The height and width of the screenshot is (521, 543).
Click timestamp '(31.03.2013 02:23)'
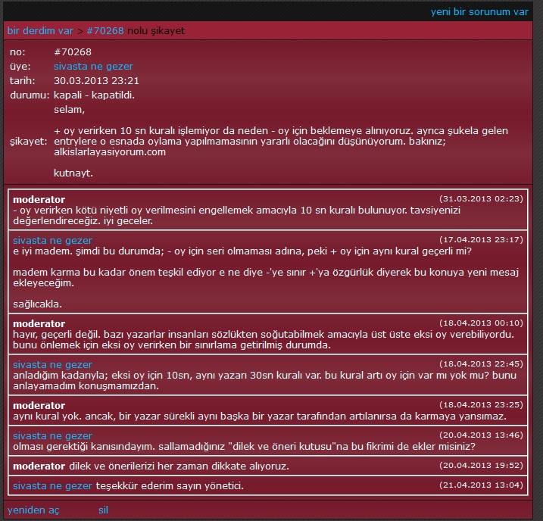click(x=481, y=198)
